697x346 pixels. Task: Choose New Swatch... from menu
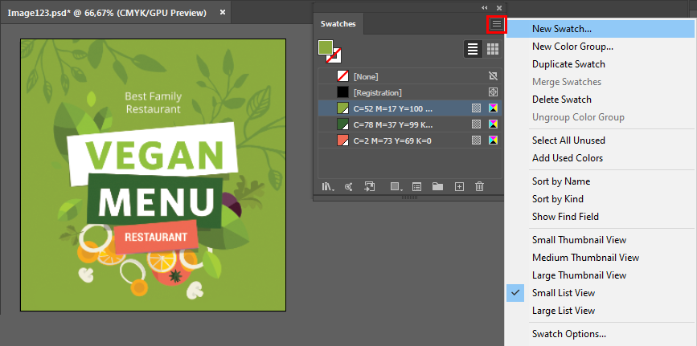coord(561,29)
